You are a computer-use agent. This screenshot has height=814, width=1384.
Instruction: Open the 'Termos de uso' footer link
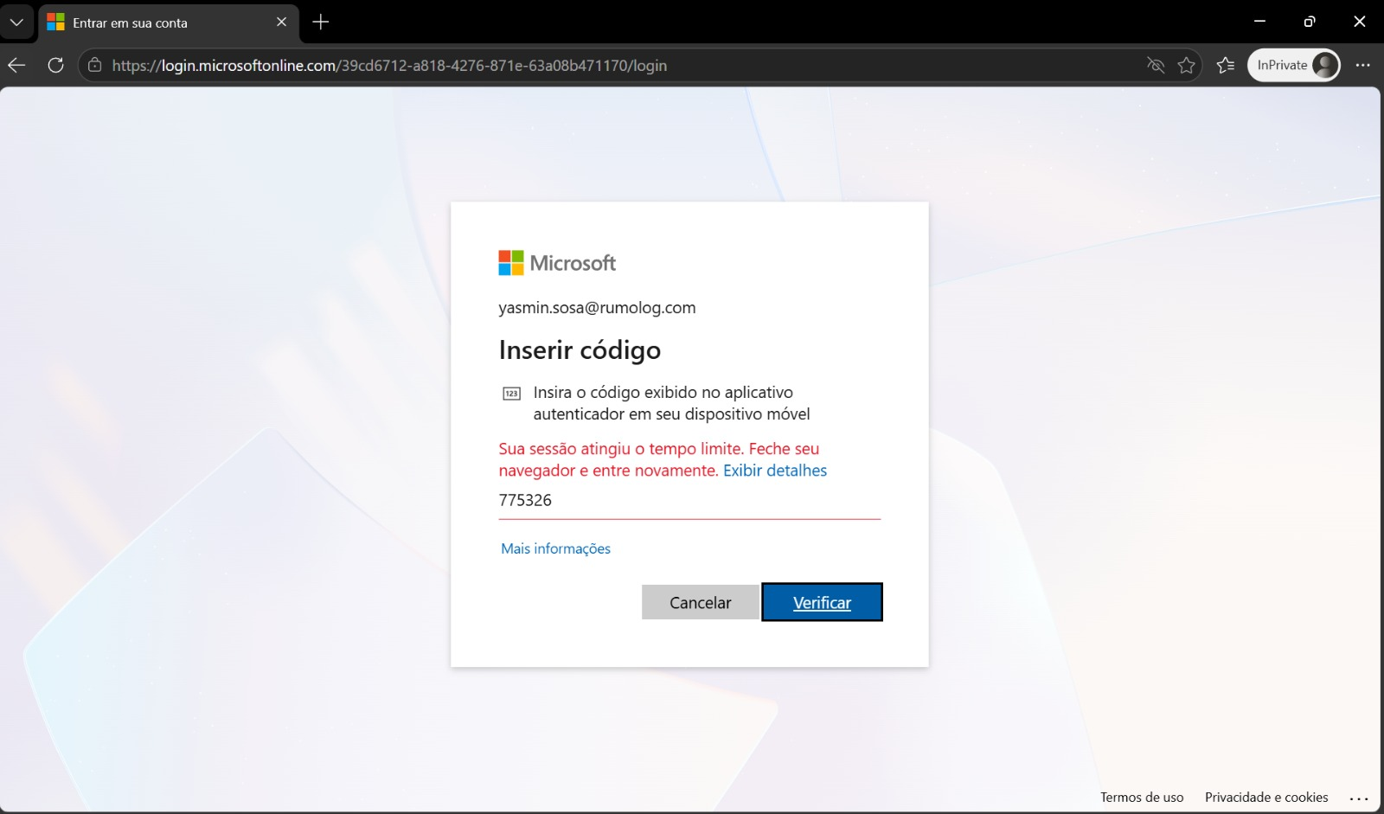coord(1142,798)
